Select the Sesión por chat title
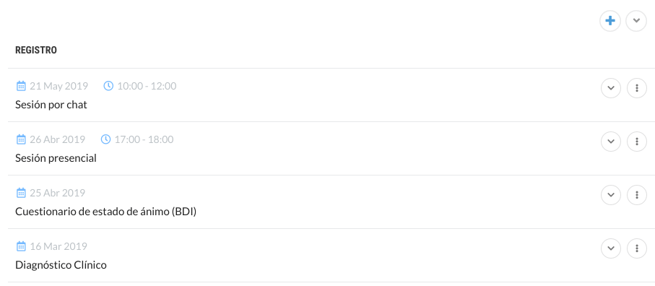 (x=51, y=105)
